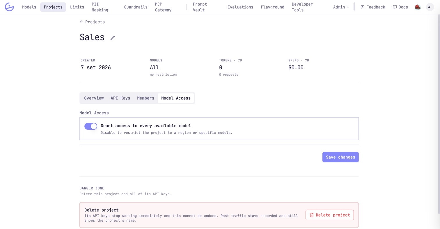Image resolution: width=440 pixels, height=229 pixels.
Task: Open the Playground
Action: 272,7
